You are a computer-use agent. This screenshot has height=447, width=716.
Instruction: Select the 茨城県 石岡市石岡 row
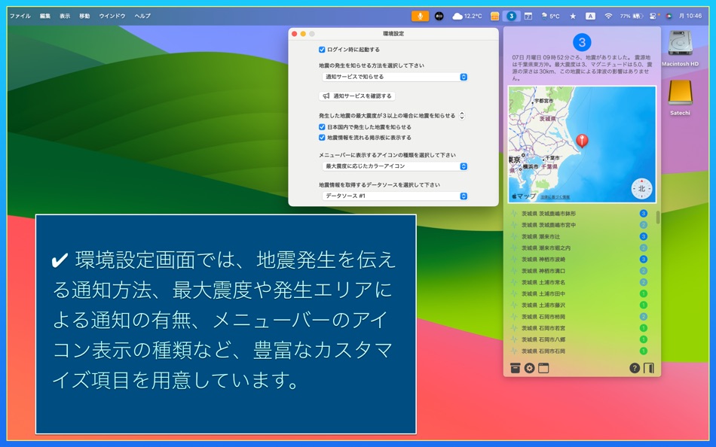click(x=579, y=351)
